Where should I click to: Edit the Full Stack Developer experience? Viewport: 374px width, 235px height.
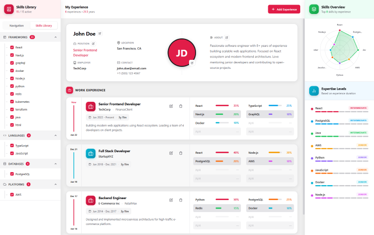[171, 153]
